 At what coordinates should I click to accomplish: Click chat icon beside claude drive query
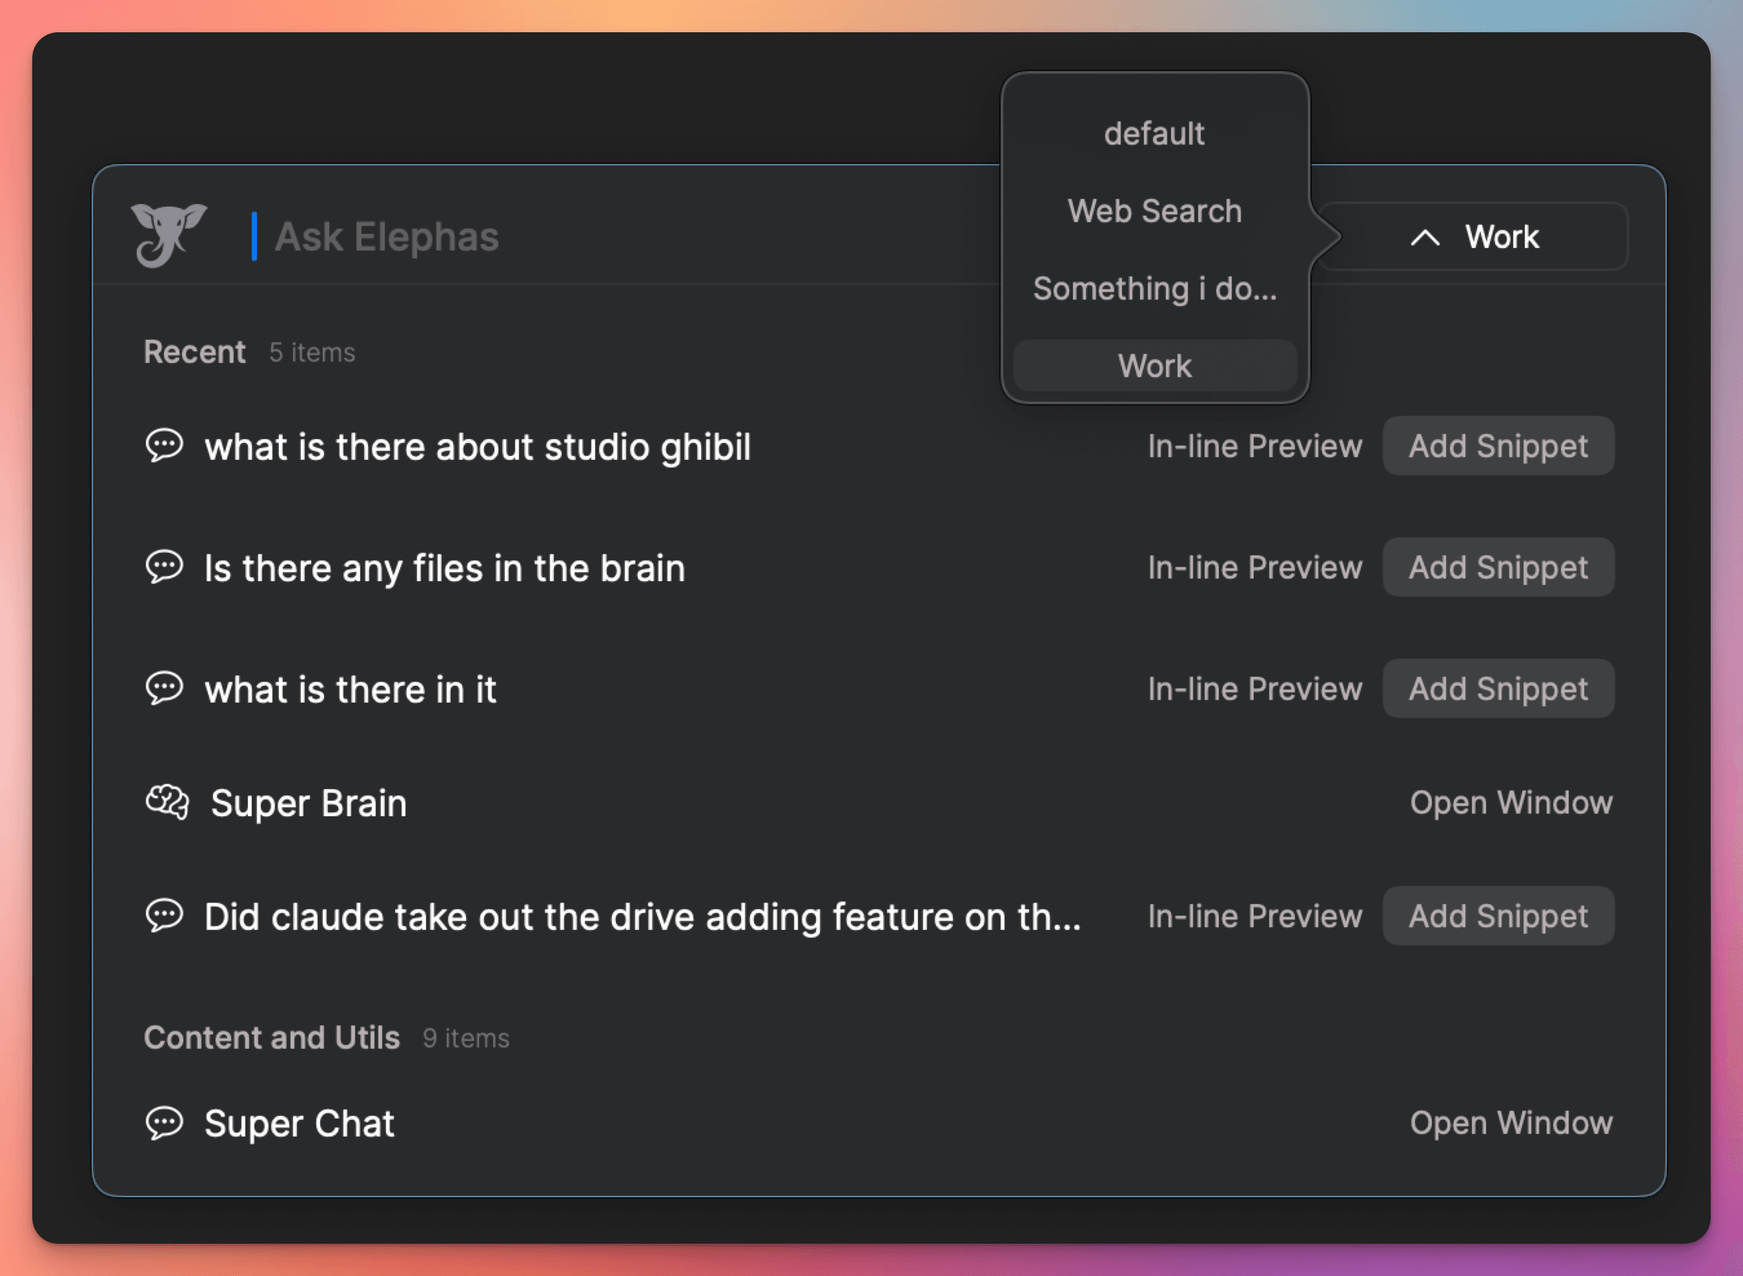[165, 915]
